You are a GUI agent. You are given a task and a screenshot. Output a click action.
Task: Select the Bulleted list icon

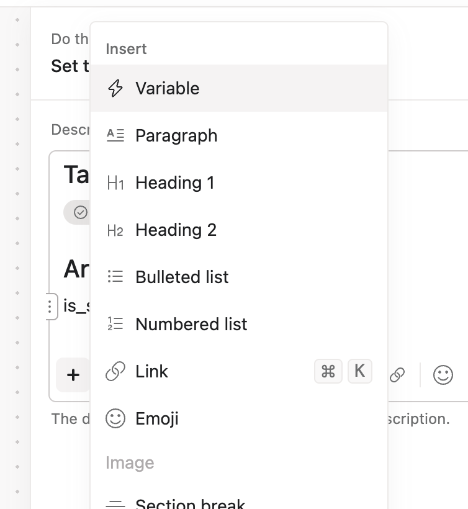click(x=115, y=277)
